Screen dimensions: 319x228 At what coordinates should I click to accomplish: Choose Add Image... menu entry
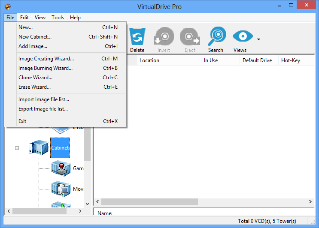click(65, 46)
